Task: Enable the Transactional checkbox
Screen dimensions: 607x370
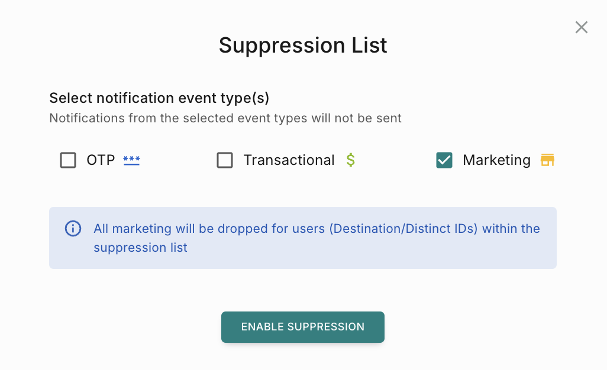Action: [225, 160]
